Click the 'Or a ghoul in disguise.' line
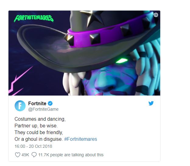This screenshot has height=166, width=190. point(39,139)
